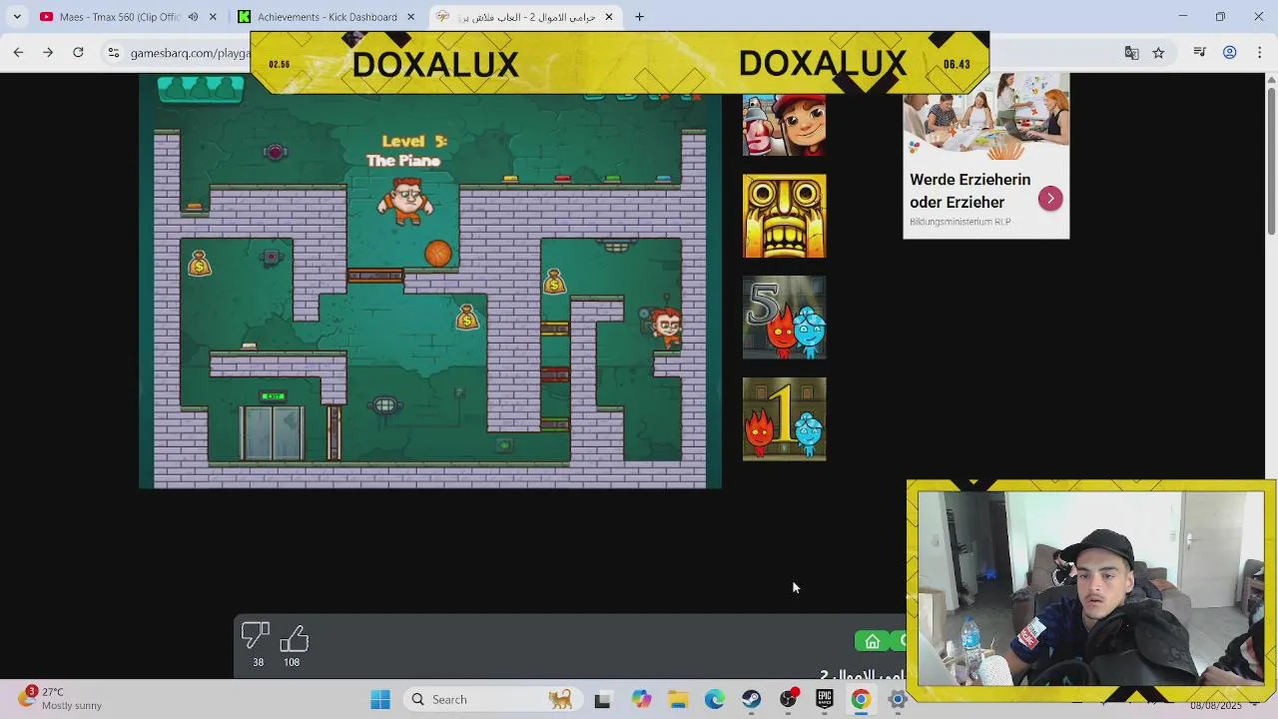Click the red arrow on the Erzieher ad
Image resolution: width=1278 pixels, height=719 pixels.
click(1050, 199)
